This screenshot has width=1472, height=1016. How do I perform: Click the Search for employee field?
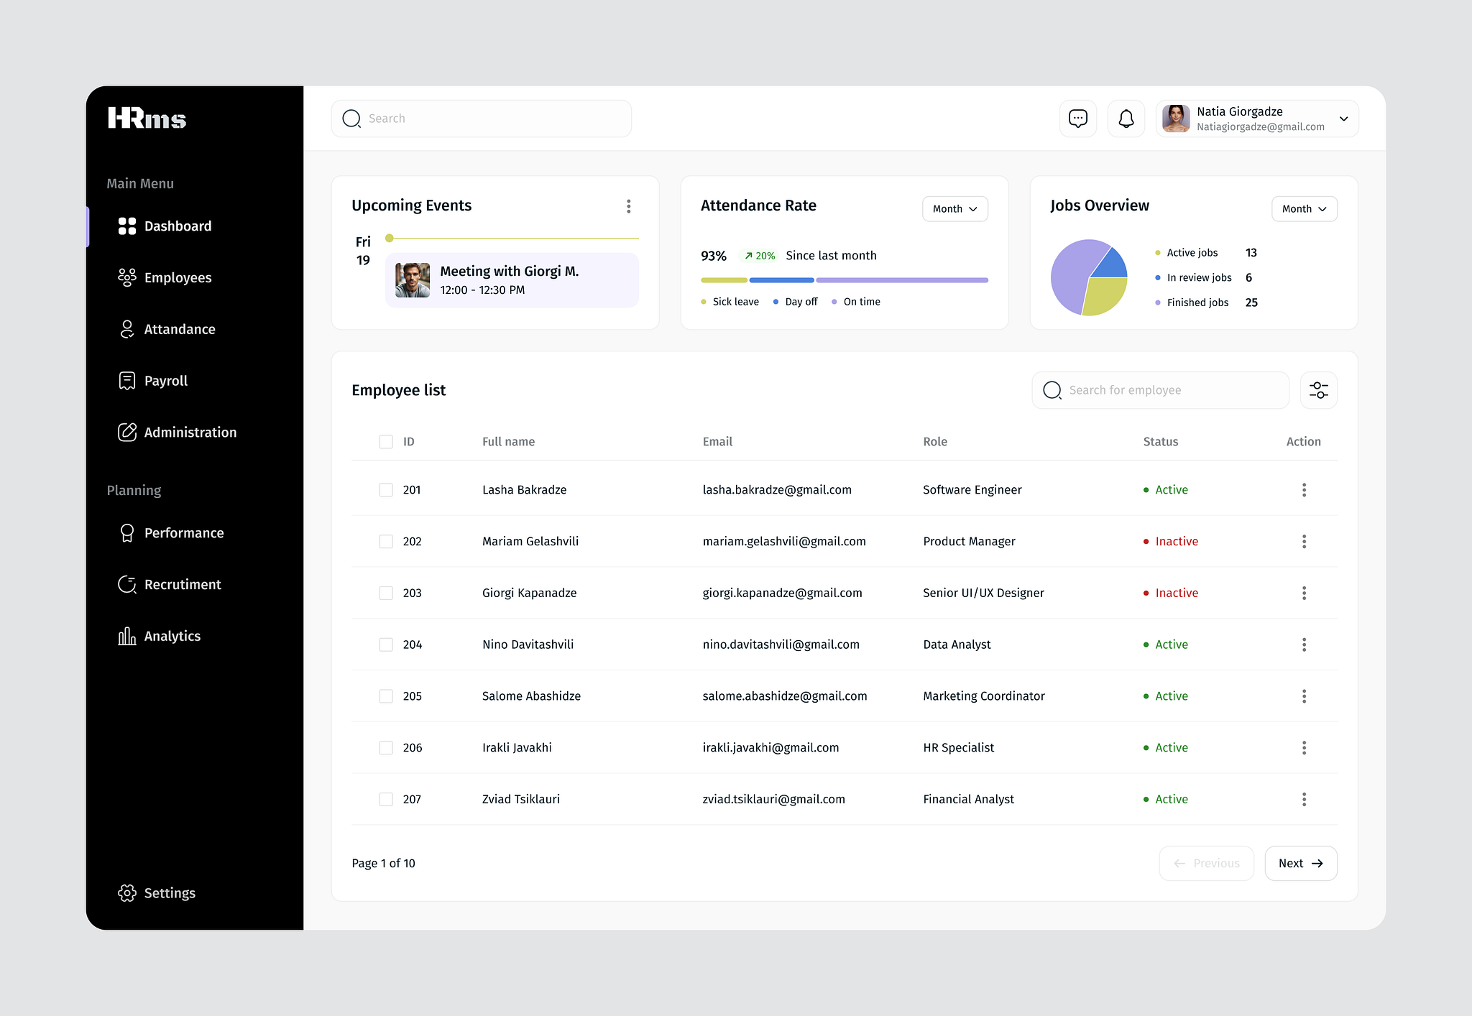click(x=1160, y=389)
